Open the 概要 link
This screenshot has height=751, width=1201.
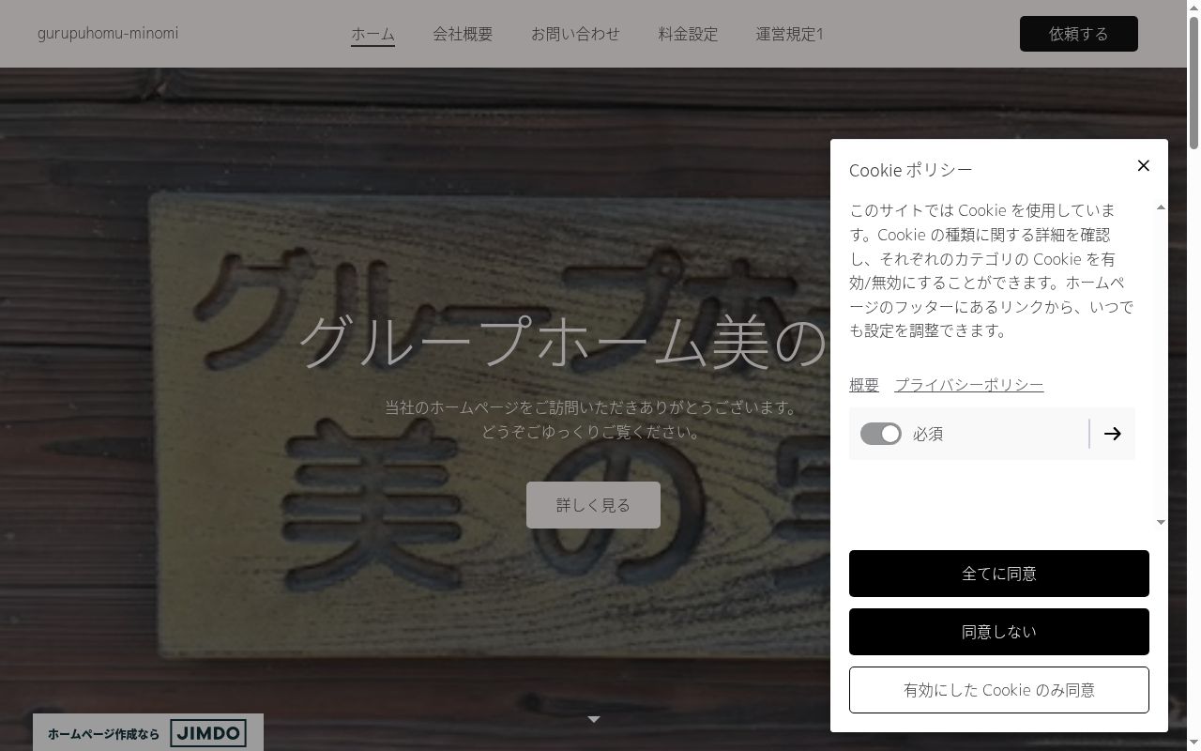[x=864, y=385]
